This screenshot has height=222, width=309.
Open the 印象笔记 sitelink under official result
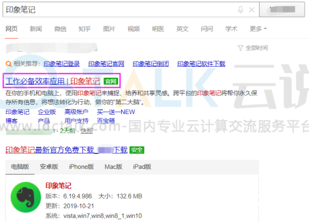17,112
